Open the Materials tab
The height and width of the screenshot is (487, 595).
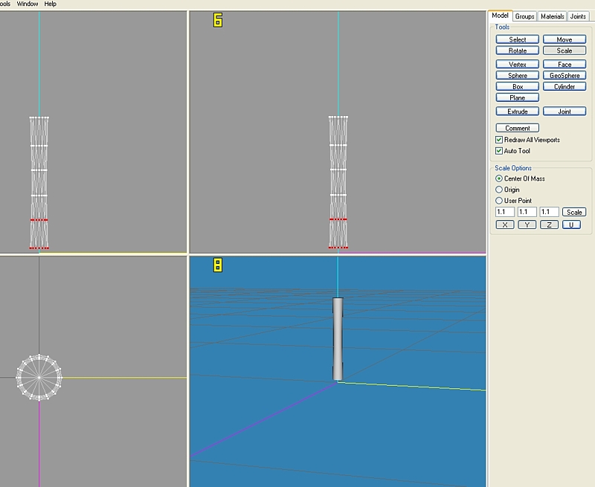552,16
